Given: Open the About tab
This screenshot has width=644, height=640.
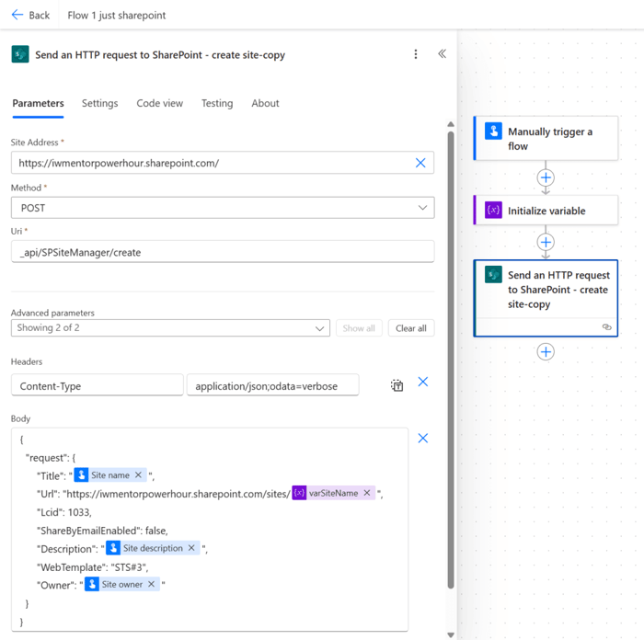Looking at the screenshot, I should tap(265, 104).
